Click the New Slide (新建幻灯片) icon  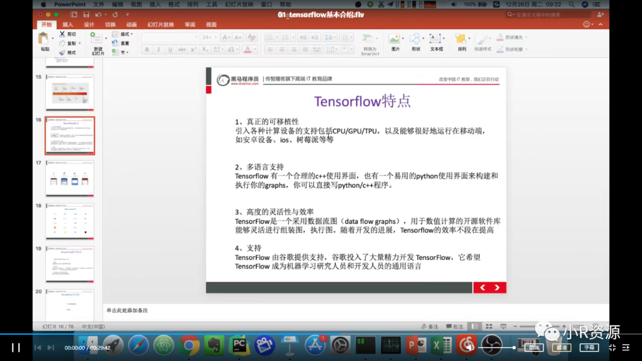[96, 39]
